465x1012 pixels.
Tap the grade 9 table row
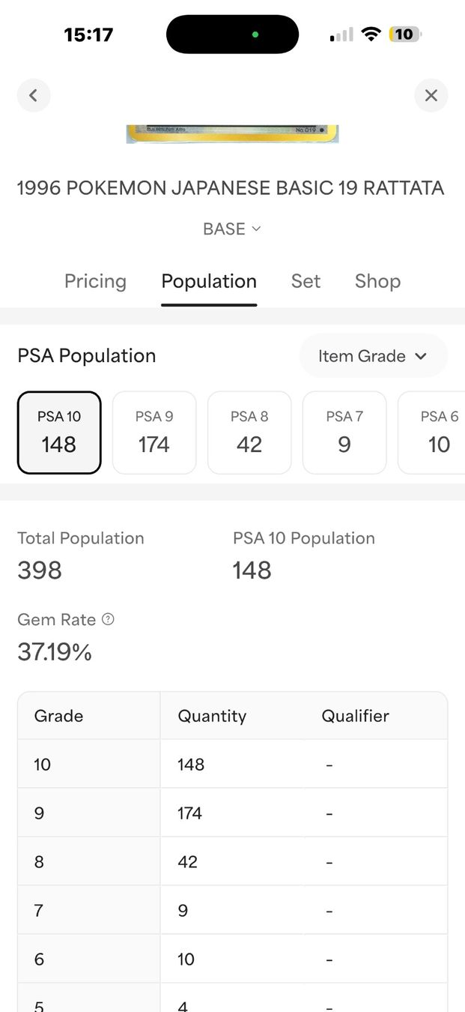click(232, 813)
